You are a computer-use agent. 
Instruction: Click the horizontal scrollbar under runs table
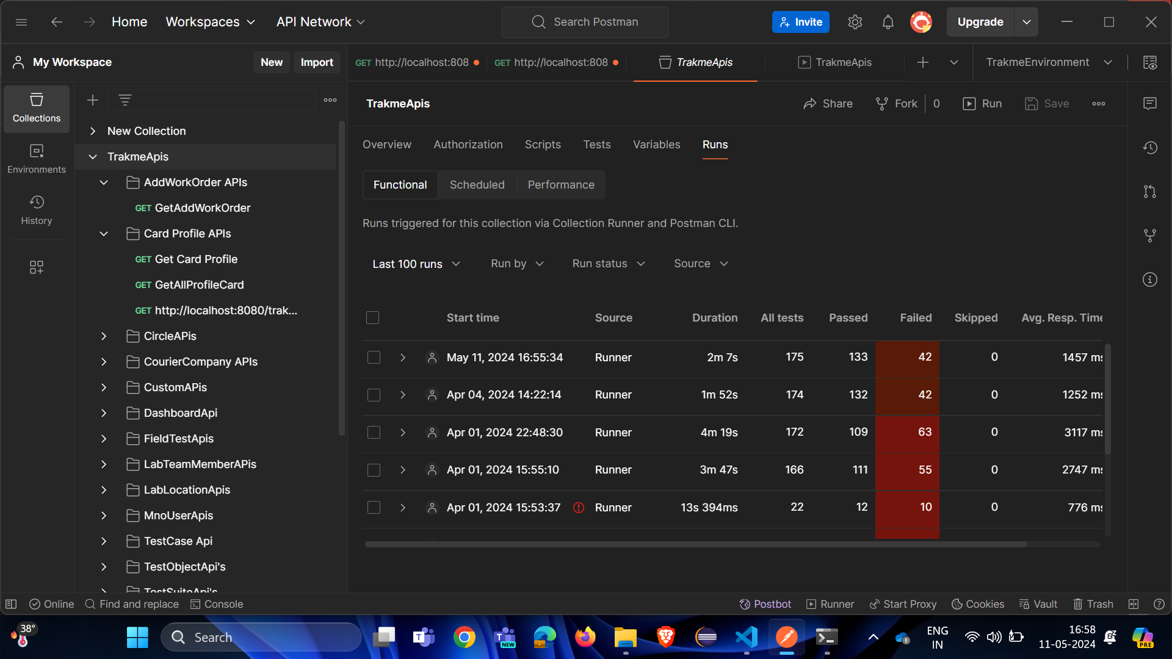[x=696, y=544]
